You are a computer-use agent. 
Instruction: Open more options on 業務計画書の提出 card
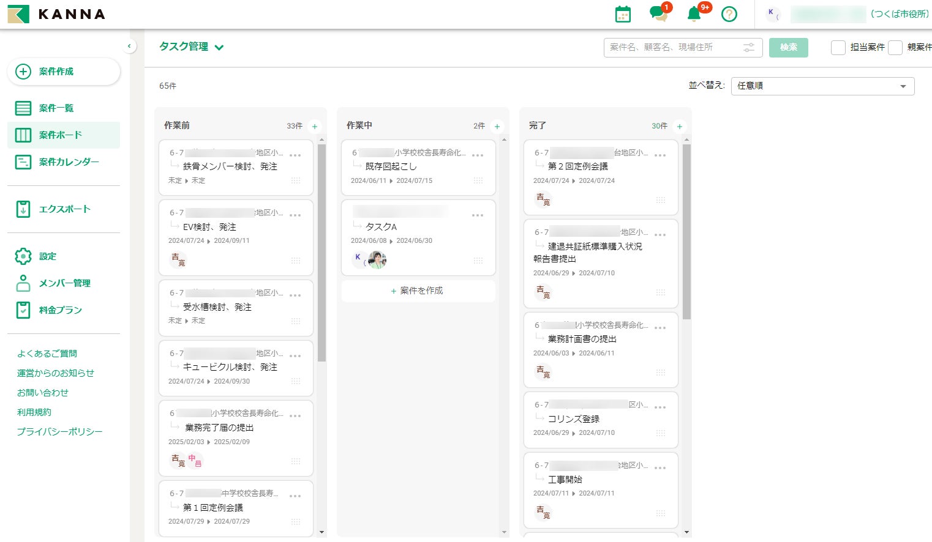click(660, 328)
